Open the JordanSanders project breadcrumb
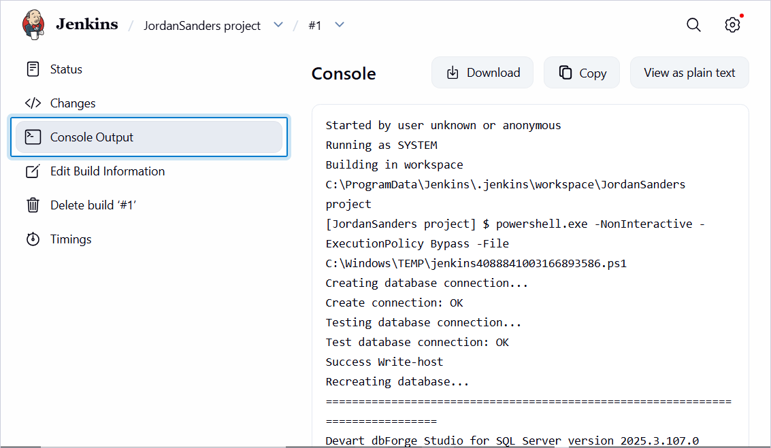 pyautogui.click(x=202, y=26)
